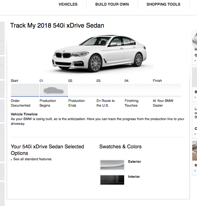Select the Exterior color swatch
The width and height of the screenshot is (197, 206).
click(112, 165)
